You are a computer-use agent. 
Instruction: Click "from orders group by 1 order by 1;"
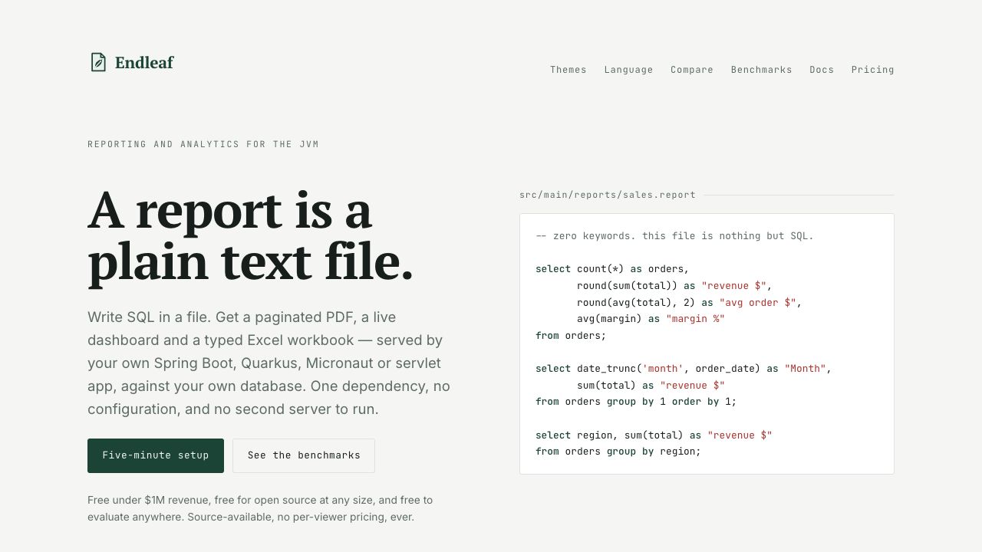pos(636,402)
